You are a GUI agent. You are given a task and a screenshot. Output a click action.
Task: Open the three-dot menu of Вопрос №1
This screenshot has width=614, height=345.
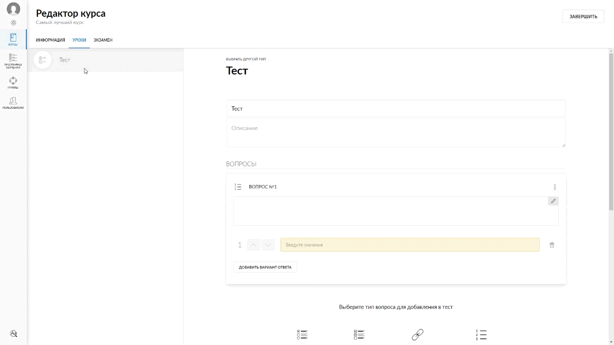[555, 187]
